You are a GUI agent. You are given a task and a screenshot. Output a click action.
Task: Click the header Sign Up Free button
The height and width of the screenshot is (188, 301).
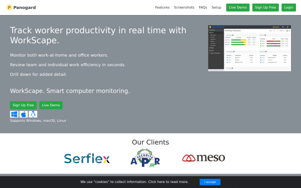click(265, 8)
